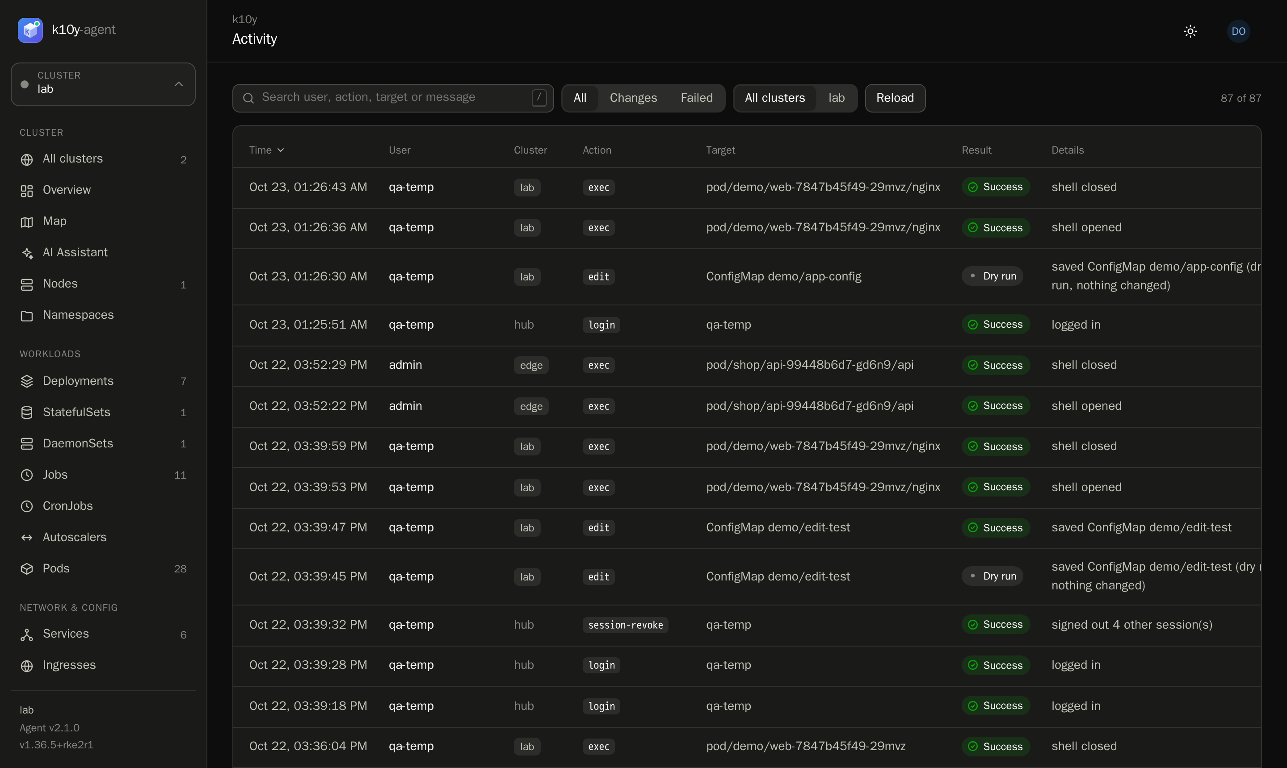This screenshot has width=1287, height=768.
Task: Click target pod/shop/api-99448b6d7-gd6n9/api at 03:52:22 PM
Action: [809, 406]
